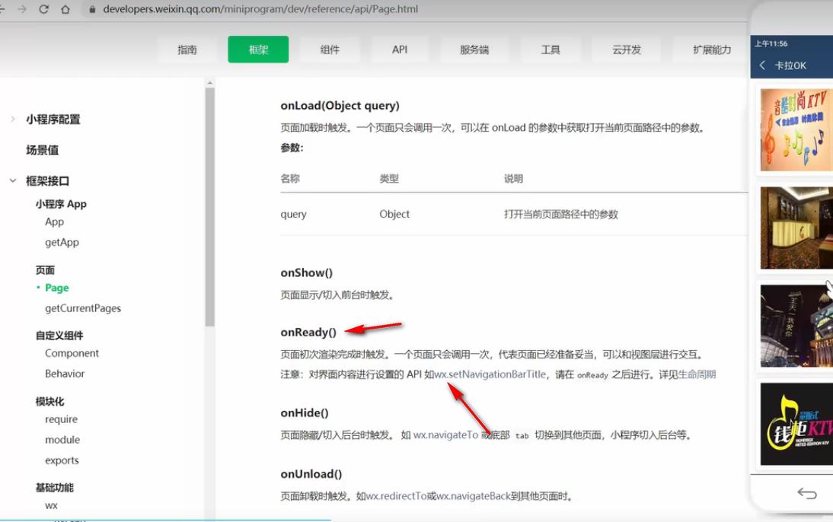The image size is (833, 522).
Task: Click the browser refresh icon
Action: (46, 11)
